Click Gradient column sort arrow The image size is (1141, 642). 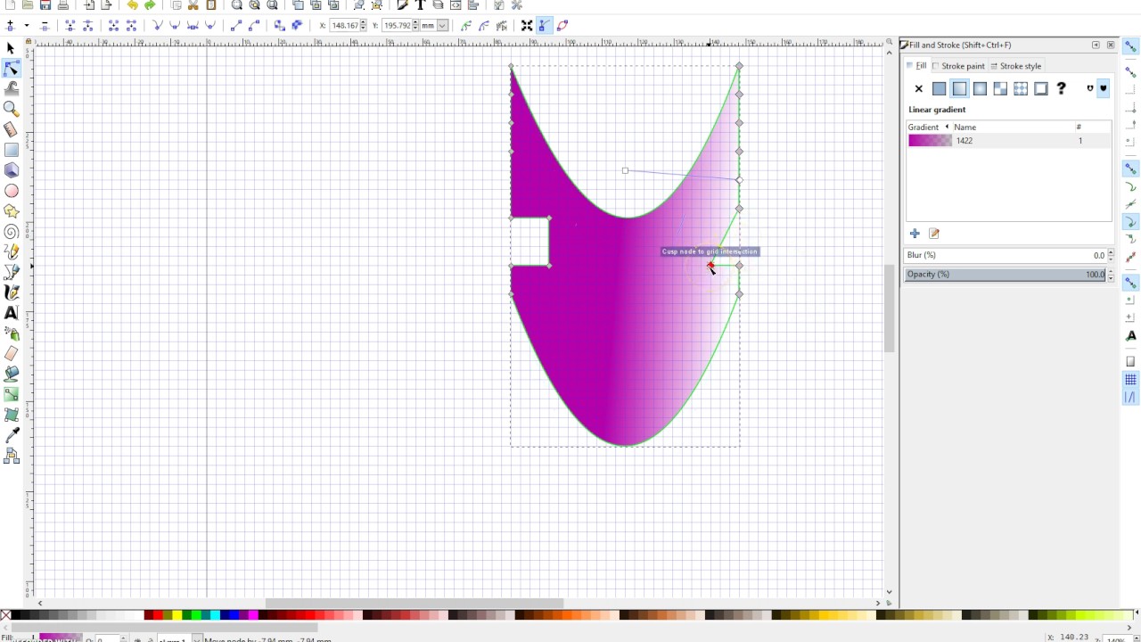(947, 127)
